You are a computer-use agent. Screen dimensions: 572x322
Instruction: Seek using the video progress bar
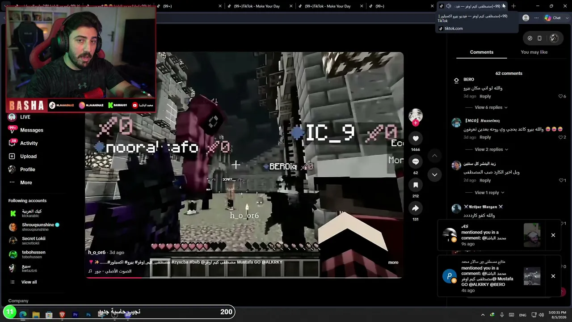coord(244,277)
